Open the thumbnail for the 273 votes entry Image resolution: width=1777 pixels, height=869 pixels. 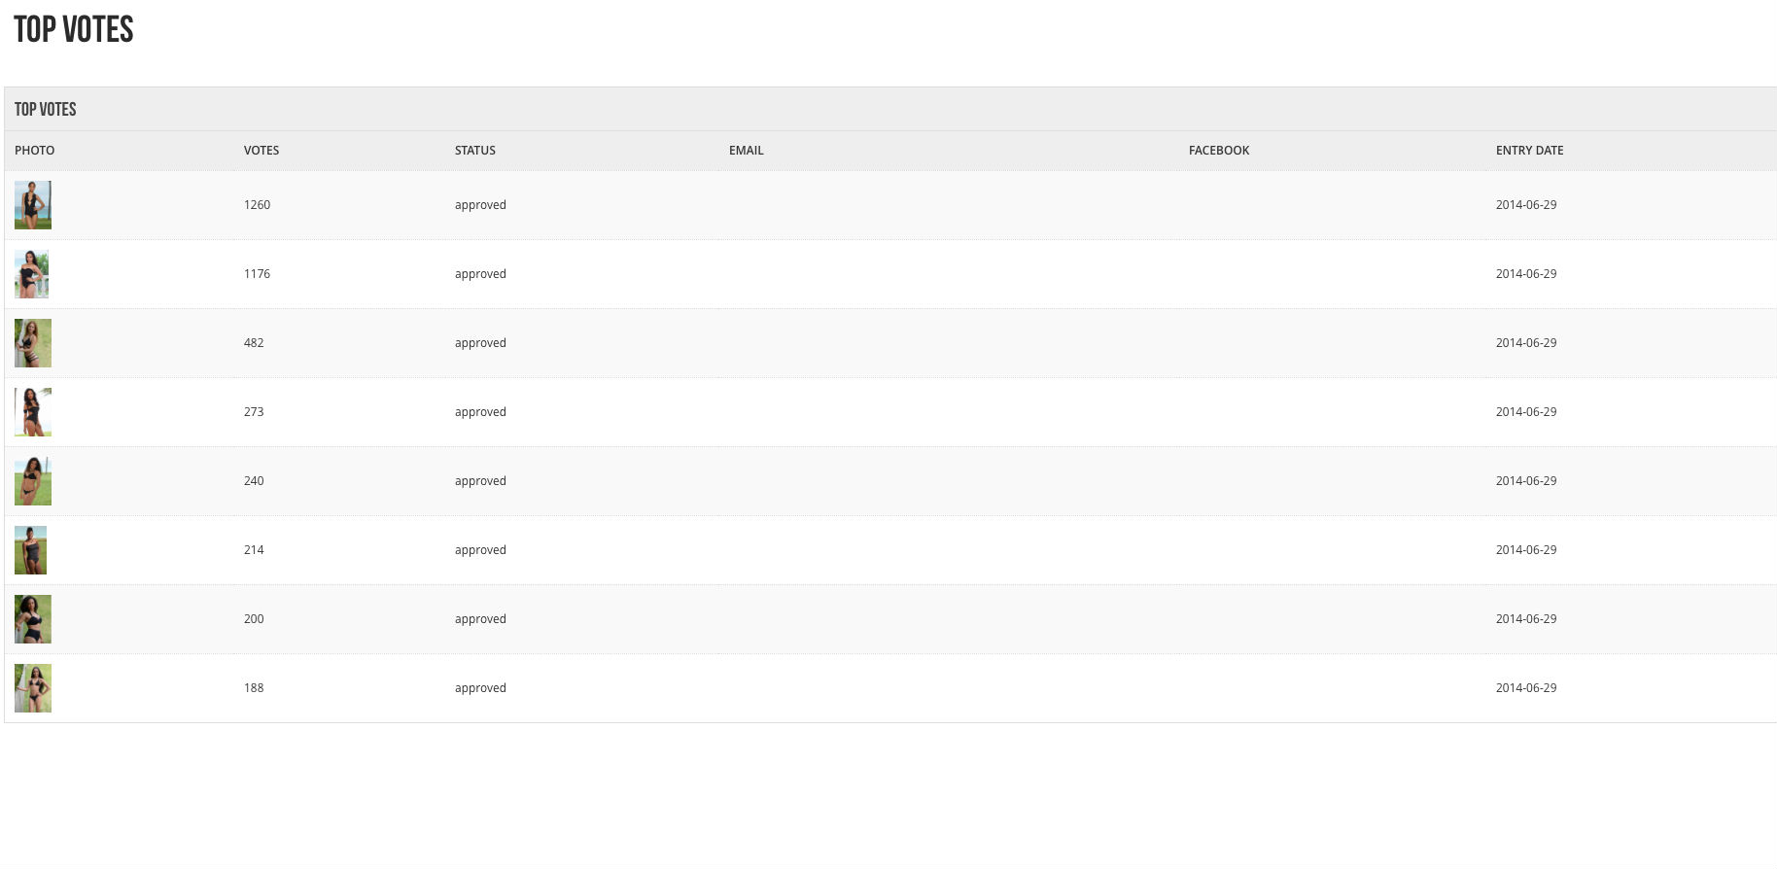click(x=32, y=412)
